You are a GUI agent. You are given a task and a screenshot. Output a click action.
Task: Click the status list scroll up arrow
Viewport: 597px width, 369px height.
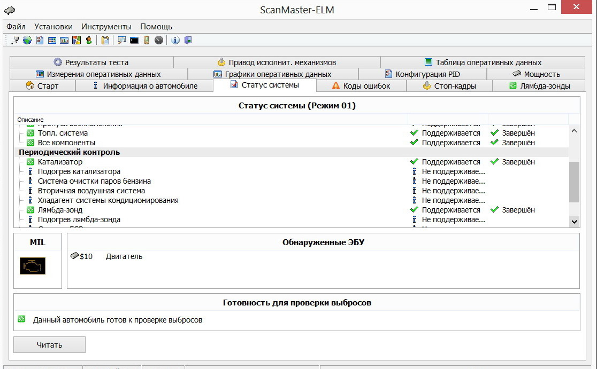pyautogui.click(x=575, y=130)
